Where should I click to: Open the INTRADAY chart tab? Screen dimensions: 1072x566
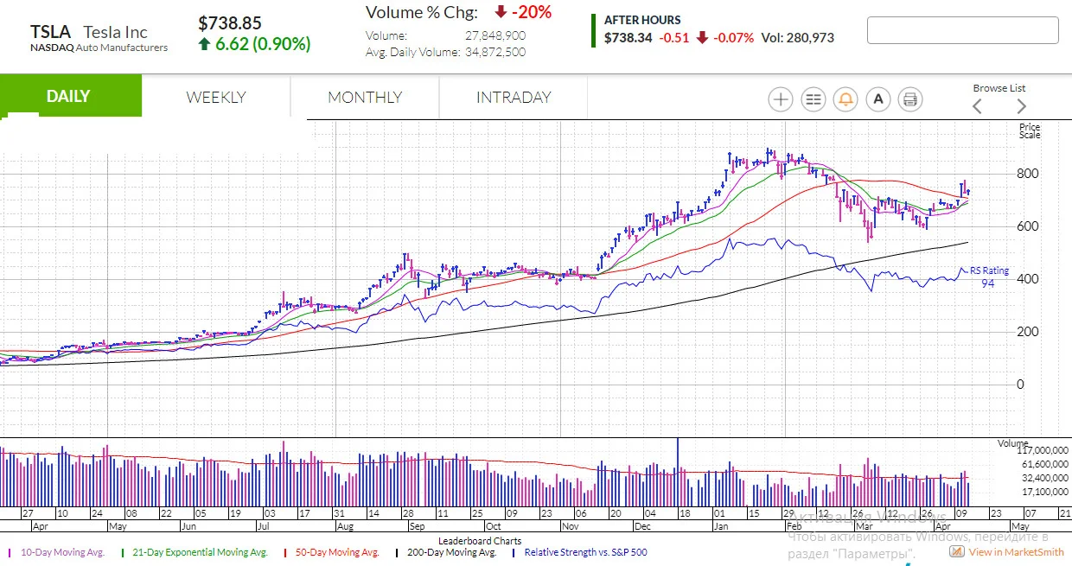coord(514,97)
